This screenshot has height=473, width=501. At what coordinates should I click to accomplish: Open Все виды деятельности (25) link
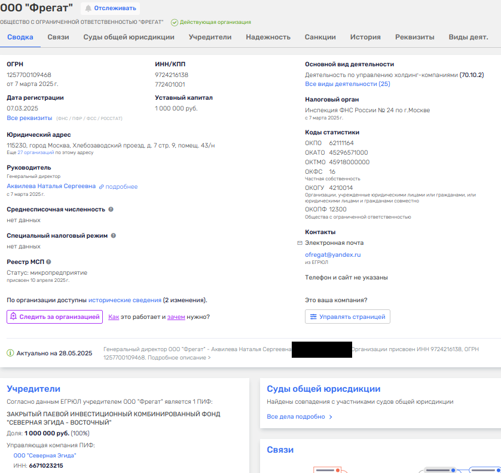click(x=347, y=84)
